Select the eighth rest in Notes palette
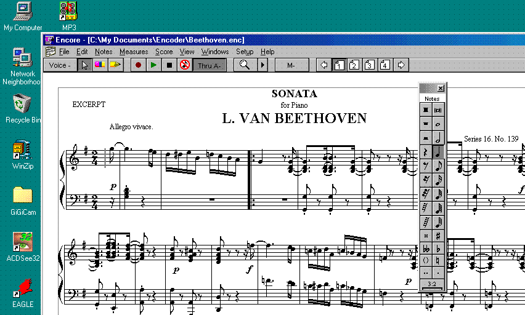Image resolution: width=525 pixels, height=315 pixels. tap(426, 166)
